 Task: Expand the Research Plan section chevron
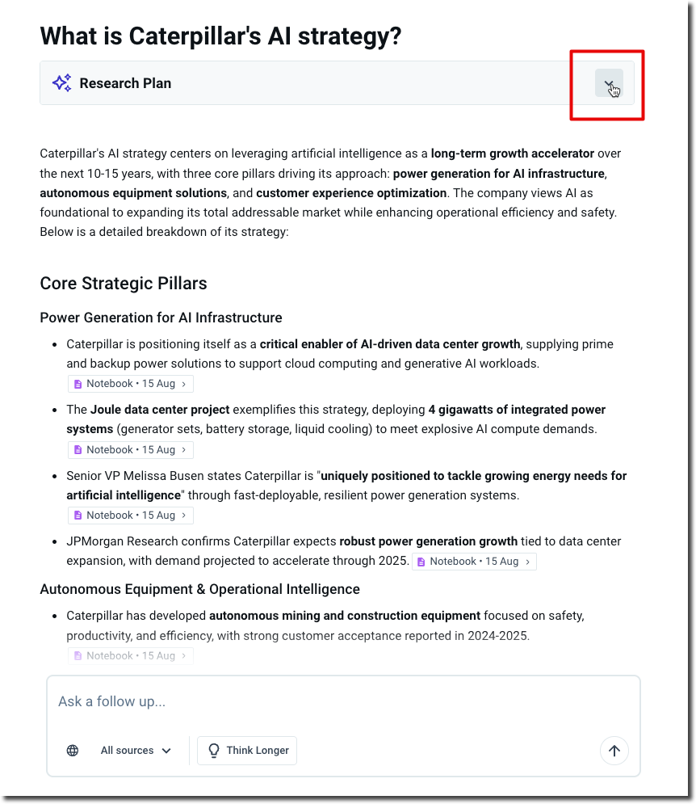pyautogui.click(x=609, y=83)
